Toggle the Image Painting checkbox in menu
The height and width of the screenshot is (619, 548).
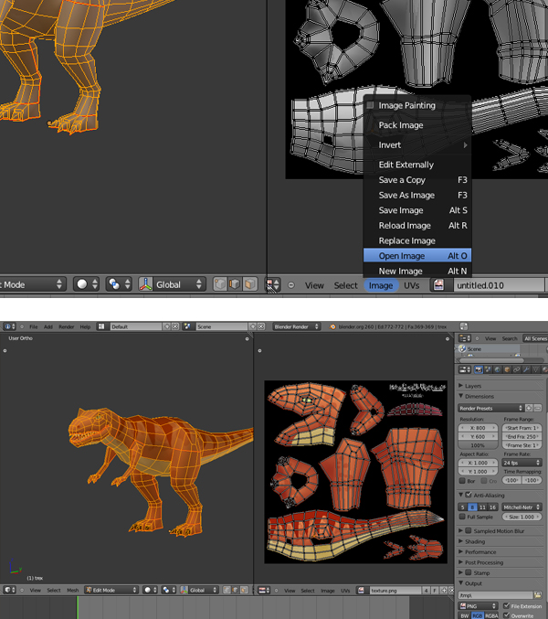pyautogui.click(x=370, y=105)
